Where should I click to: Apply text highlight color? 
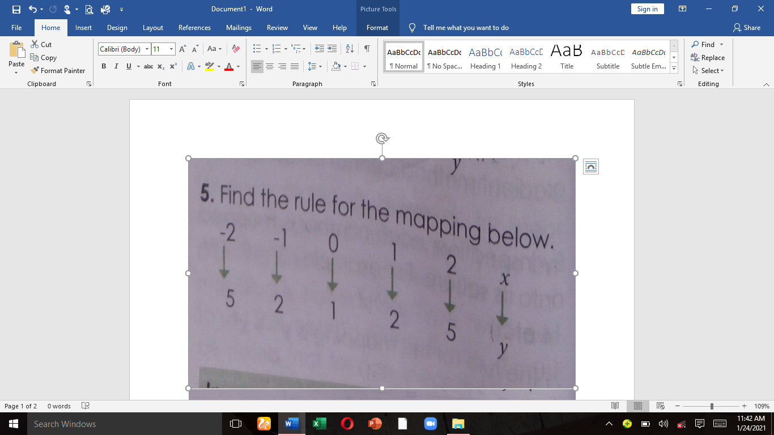[209, 66]
